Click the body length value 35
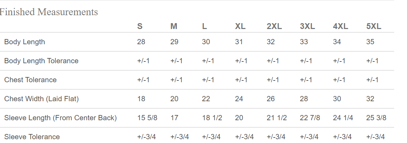Screen dimensions: 407x143 click(x=370, y=42)
